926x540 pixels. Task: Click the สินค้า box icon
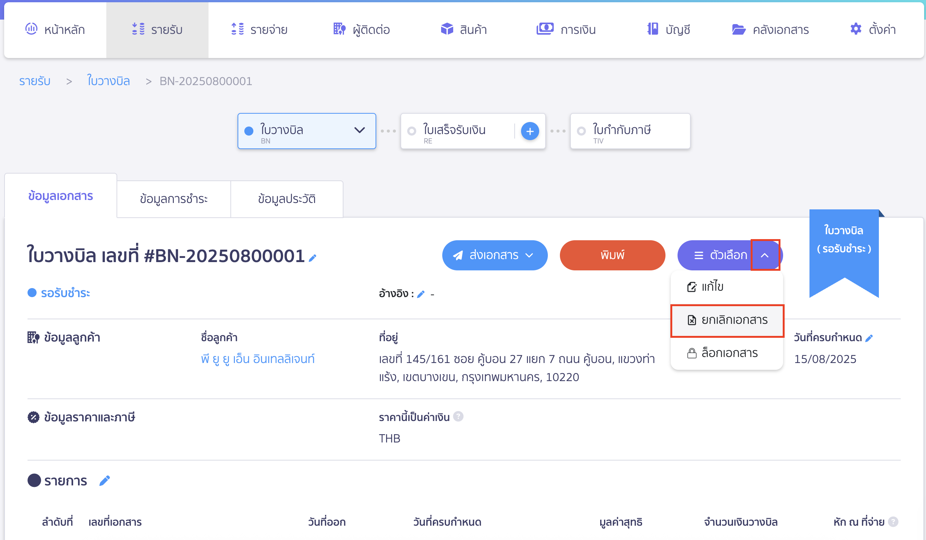pyautogui.click(x=447, y=29)
